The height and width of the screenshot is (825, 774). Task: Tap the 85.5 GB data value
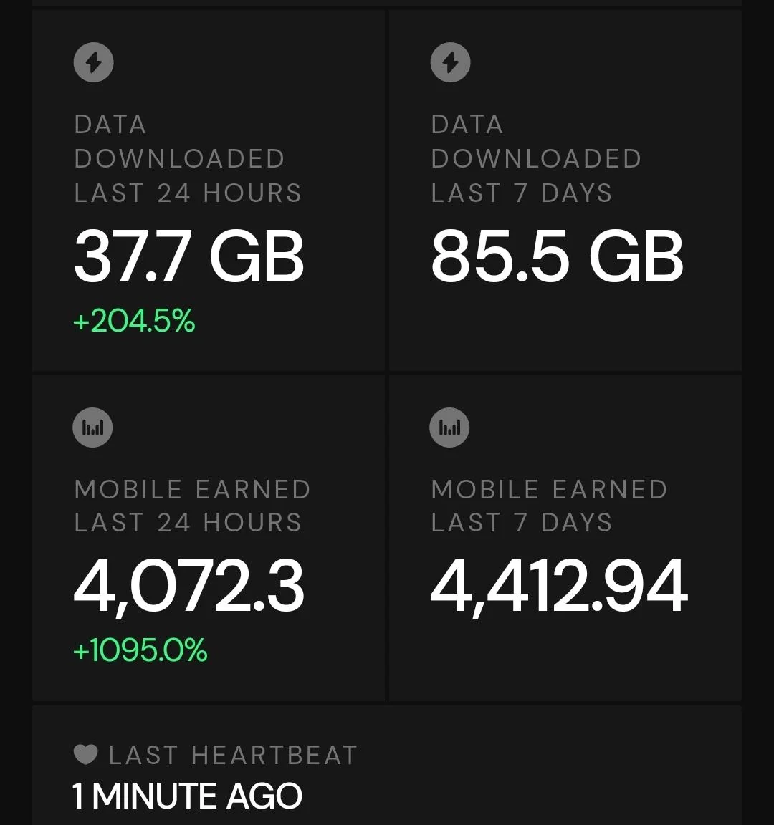[x=557, y=256]
